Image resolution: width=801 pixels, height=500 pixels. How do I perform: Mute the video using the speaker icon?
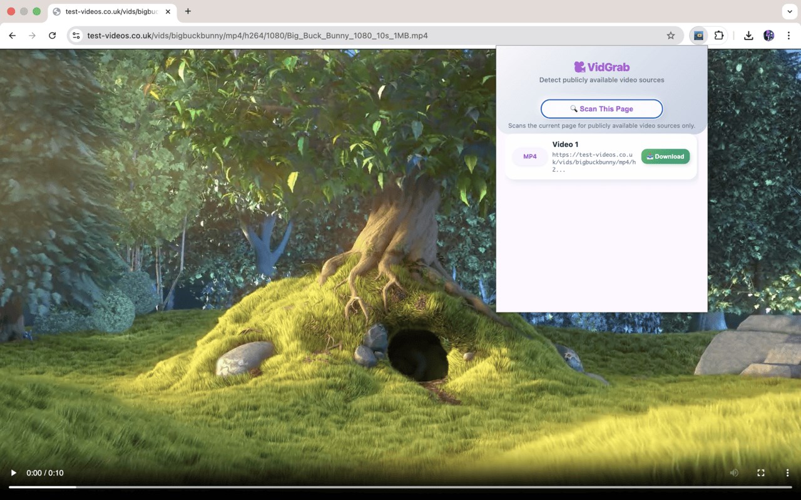tap(735, 473)
